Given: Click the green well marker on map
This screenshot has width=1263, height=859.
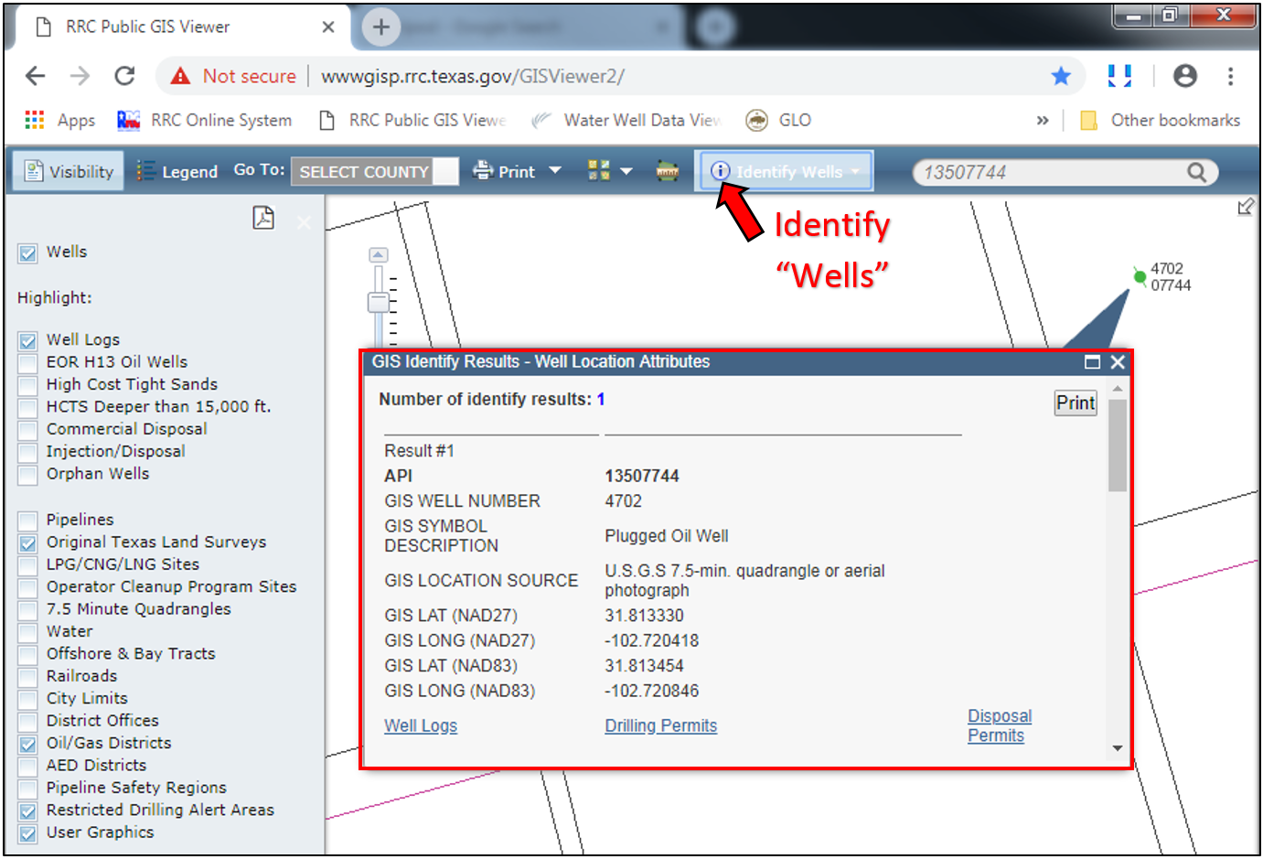Looking at the screenshot, I should click(x=1140, y=276).
